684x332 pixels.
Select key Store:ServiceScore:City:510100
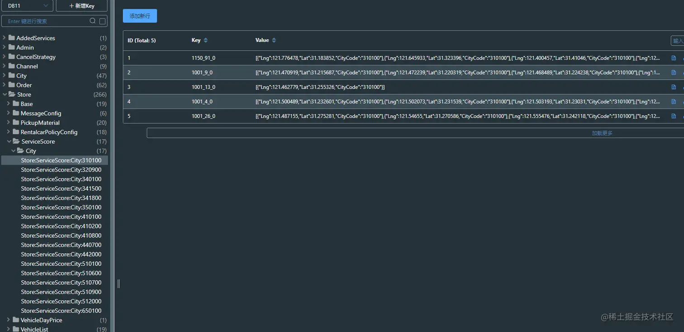click(x=61, y=264)
